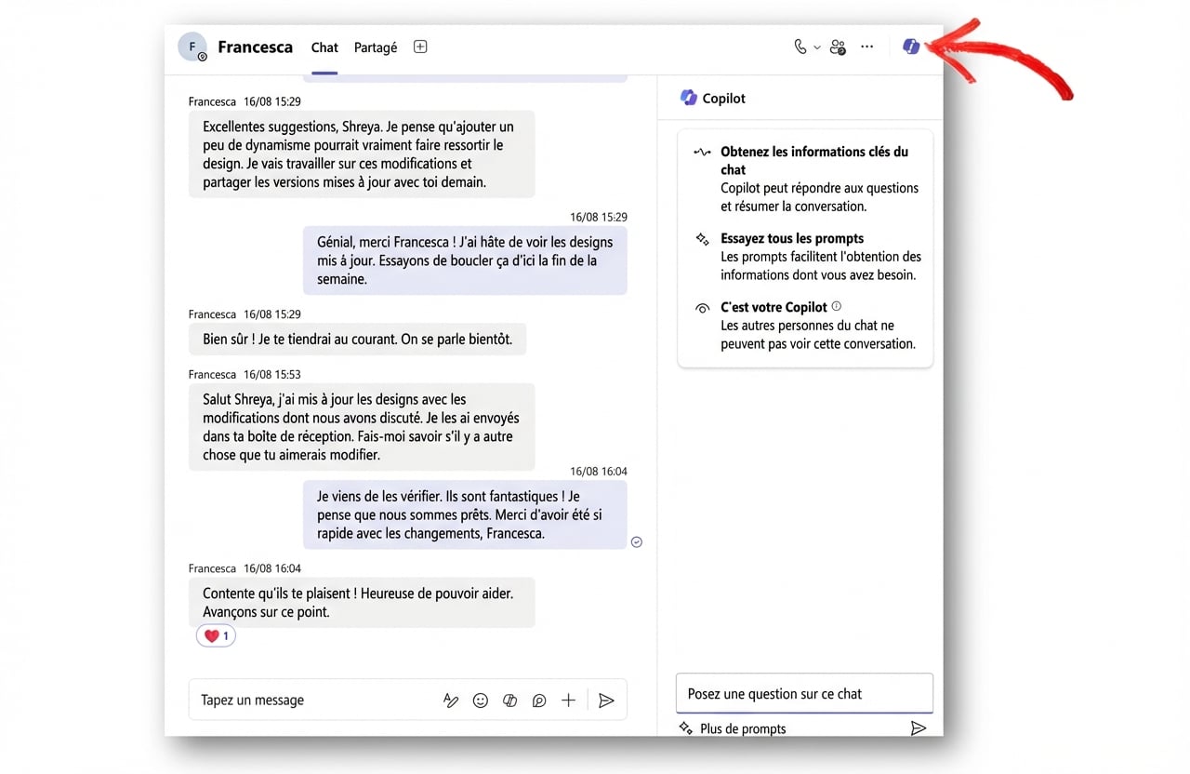The image size is (1190, 774).
Task: Open attachments with the plus icon
Action: [568, 700]
